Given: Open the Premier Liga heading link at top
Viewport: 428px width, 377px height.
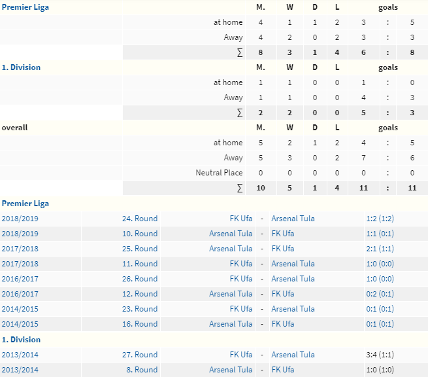Looking at the screenshot, I should point(25,7).
